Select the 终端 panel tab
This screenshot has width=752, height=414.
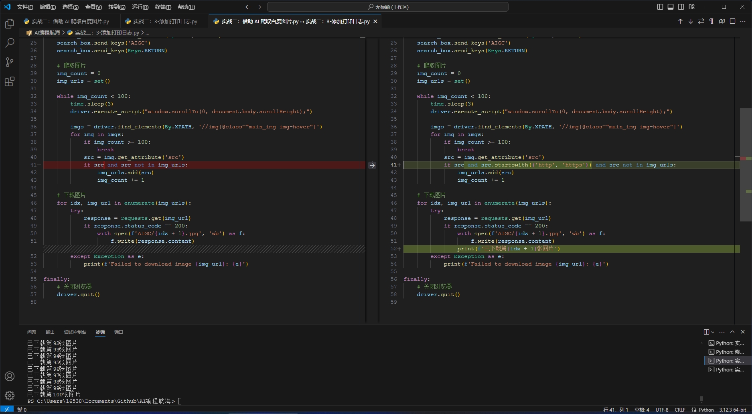(x=100, y=332)
